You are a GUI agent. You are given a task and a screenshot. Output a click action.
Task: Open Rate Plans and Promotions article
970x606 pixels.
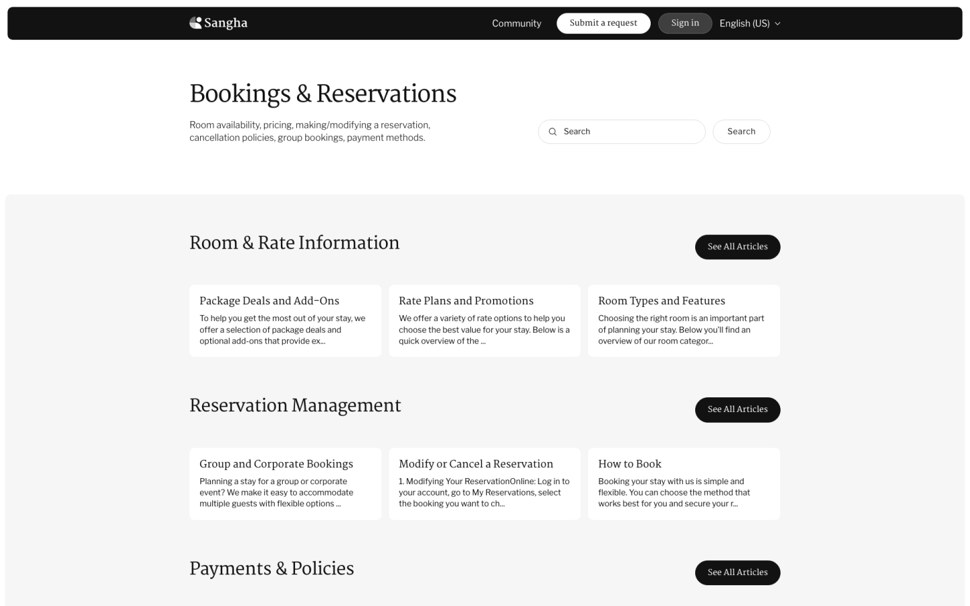coord(465,301)
